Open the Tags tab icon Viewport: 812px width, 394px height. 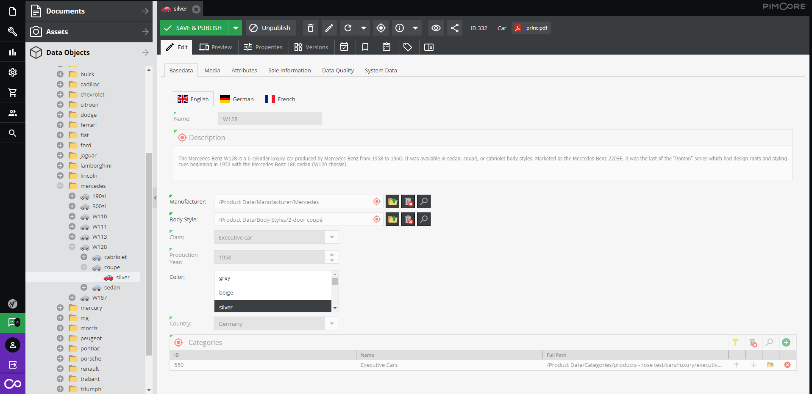(x=408, y=47)
